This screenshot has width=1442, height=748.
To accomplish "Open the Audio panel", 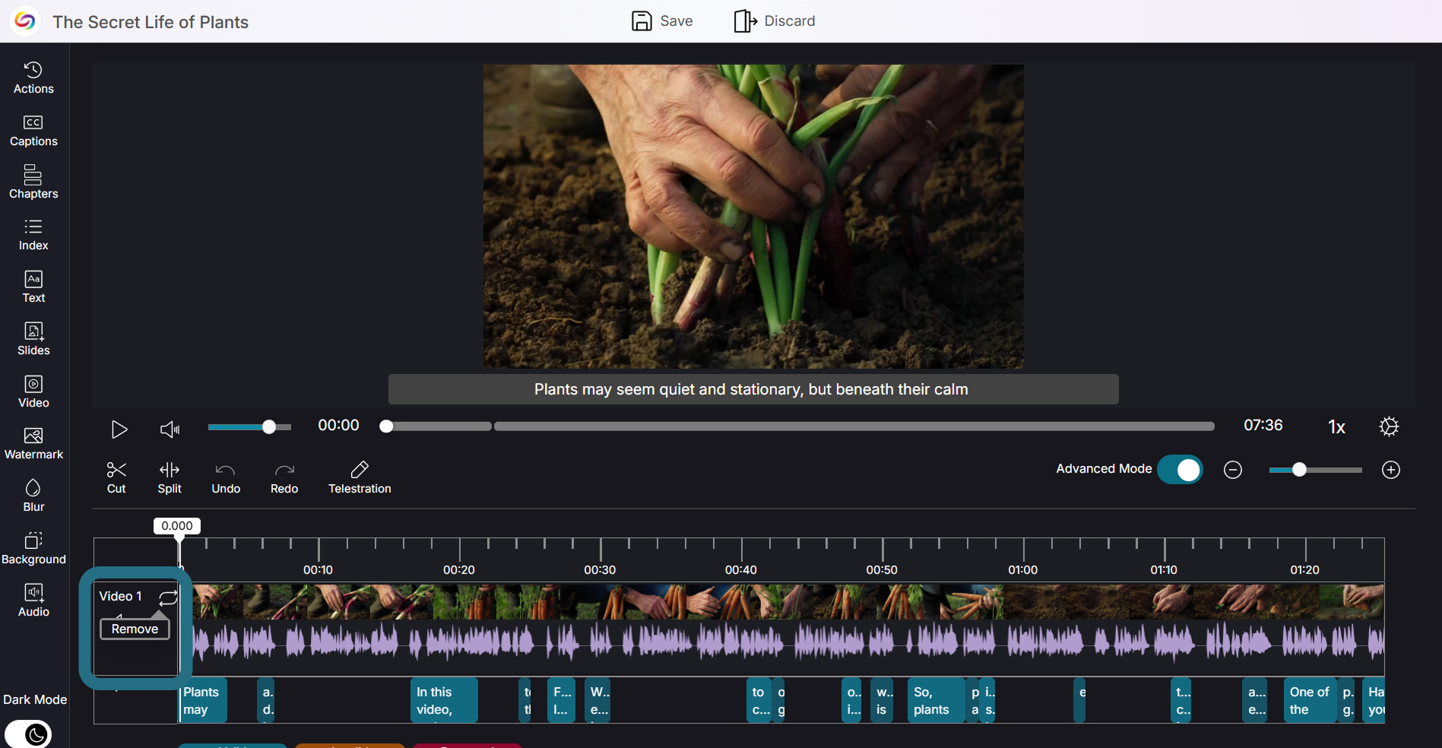I will [x=33, y=601].
